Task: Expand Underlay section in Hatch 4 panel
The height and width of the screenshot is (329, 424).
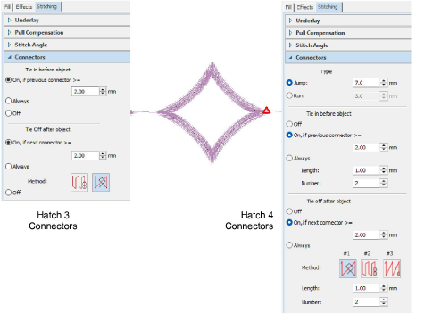Action: [348, 21]
